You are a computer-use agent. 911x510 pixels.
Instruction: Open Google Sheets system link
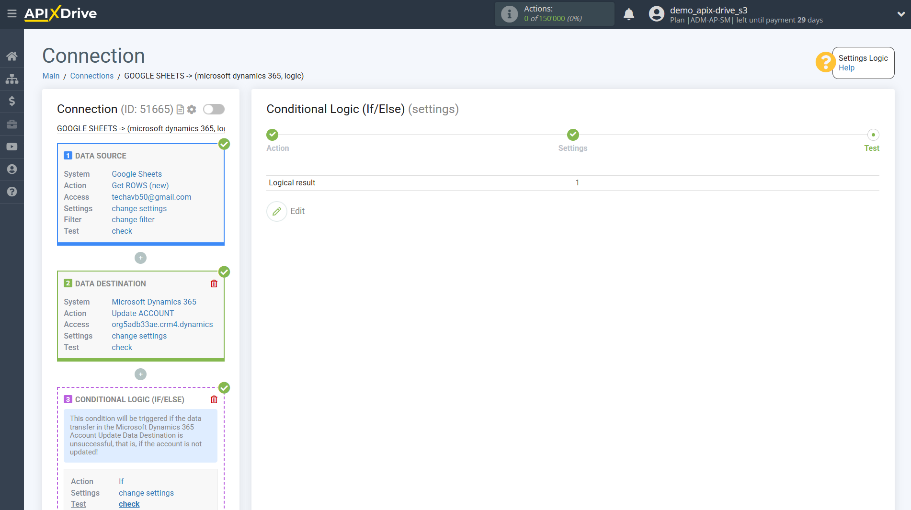click(137, 174)
